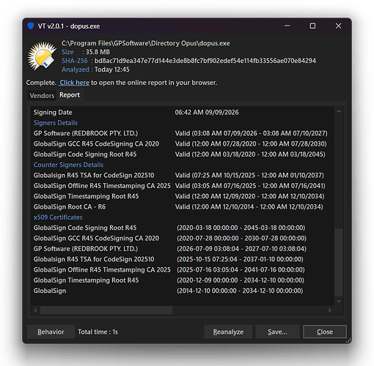Screen dimensions: 374x366
Task: Click the horizontal scroll right arrow
Action: tap(329, 310)
